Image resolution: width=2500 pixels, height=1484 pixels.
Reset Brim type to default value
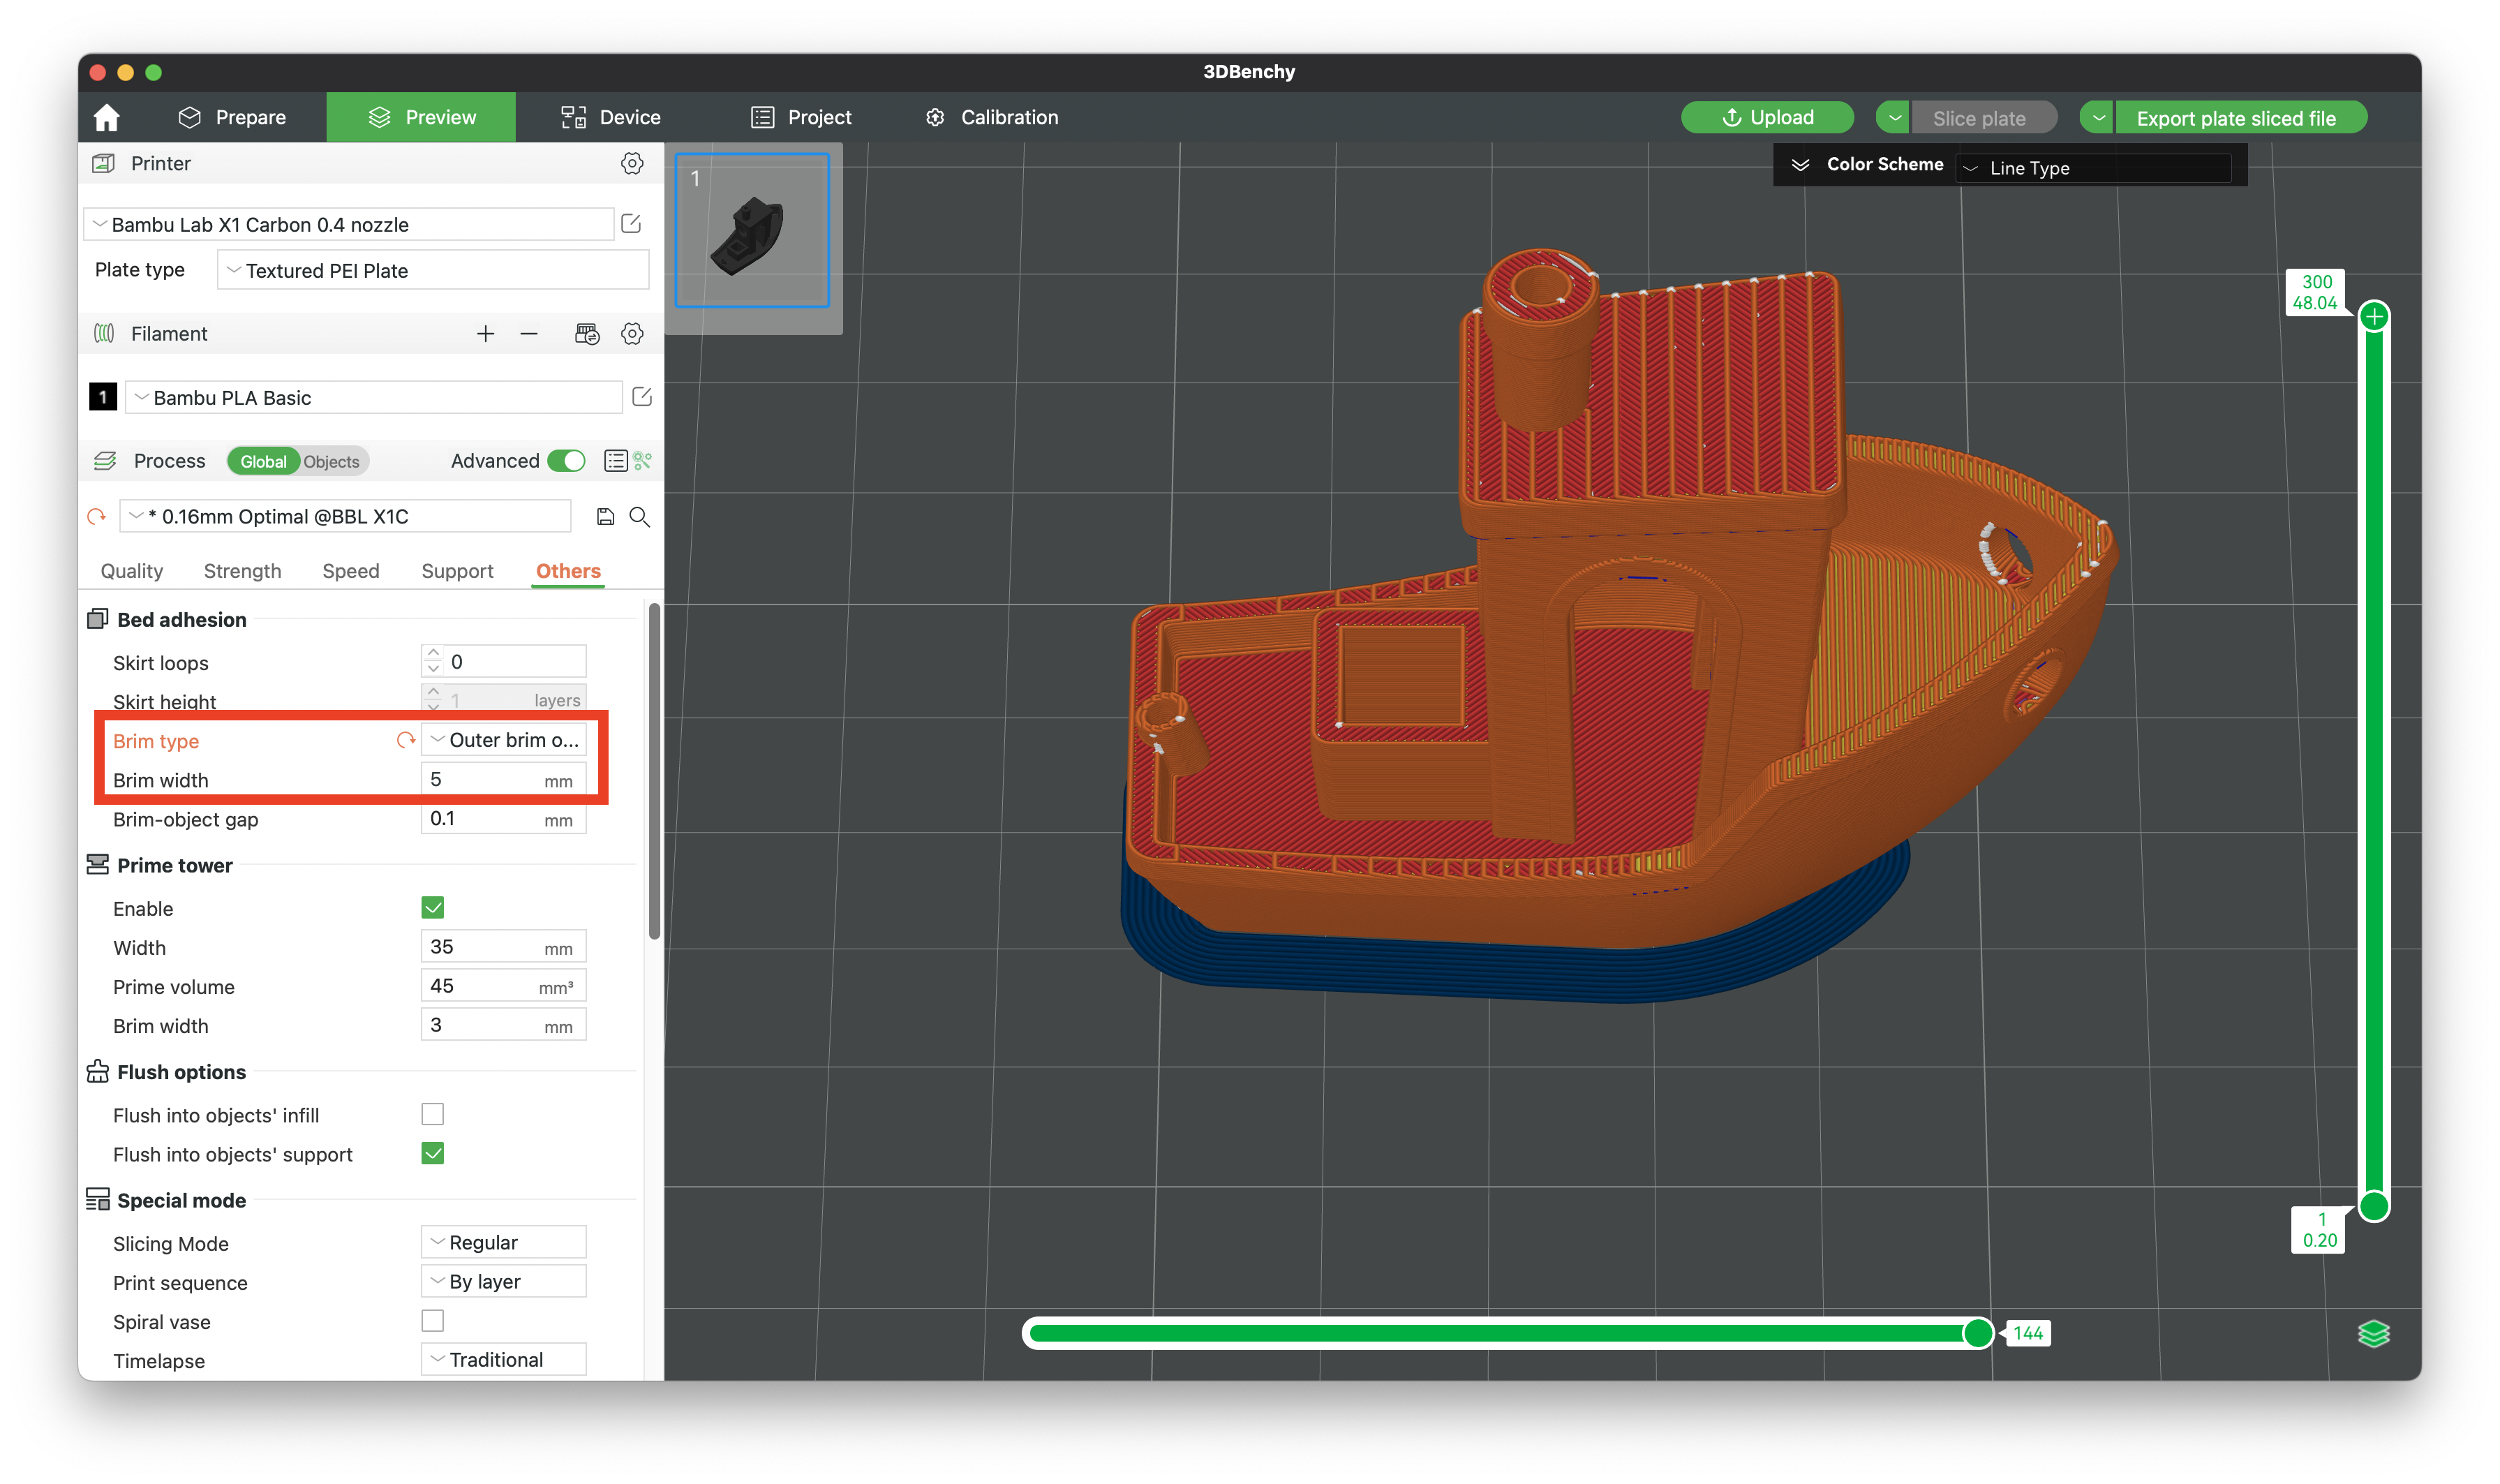click(x=405, y=741)
